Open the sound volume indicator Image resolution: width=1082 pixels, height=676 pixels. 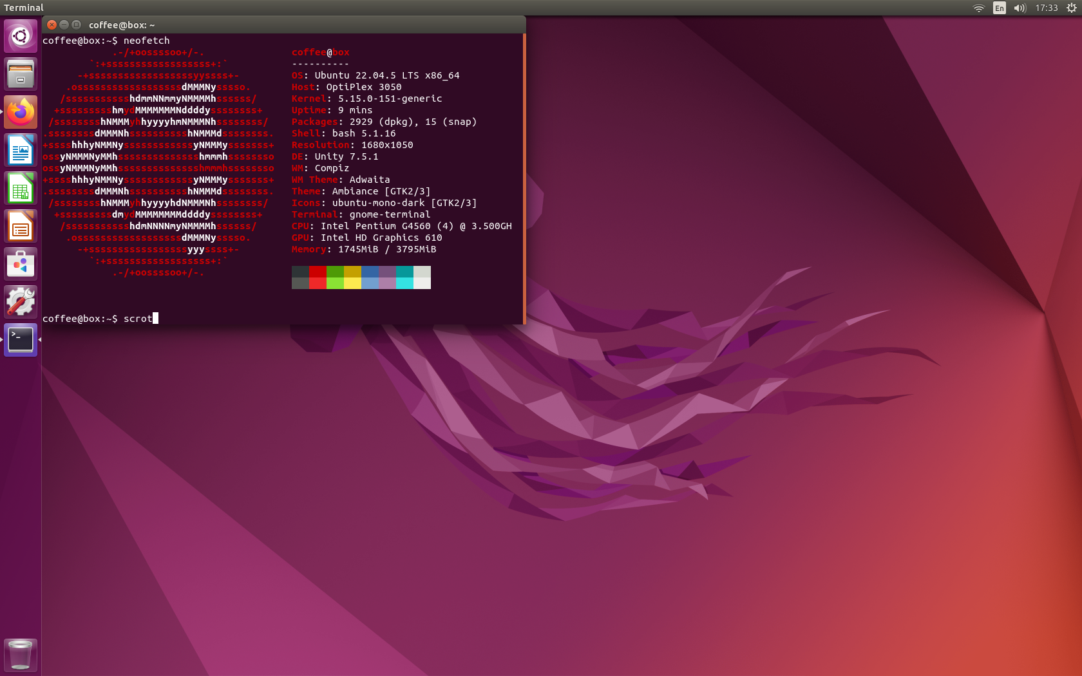pyautogui.click(x=1020, y=8)
